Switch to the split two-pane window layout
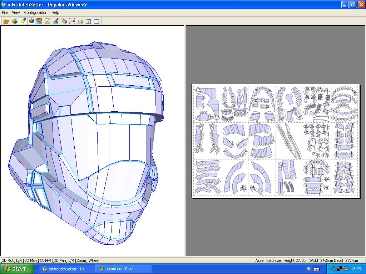Image resolution: width=366 pixels, height=274 pixels. pyautogui.click(x=89, y=21)
